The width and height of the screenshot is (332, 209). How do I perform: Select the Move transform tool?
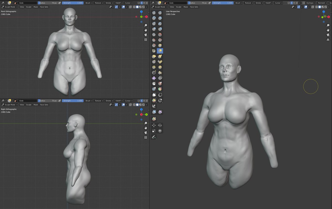(x=154, y=125)
